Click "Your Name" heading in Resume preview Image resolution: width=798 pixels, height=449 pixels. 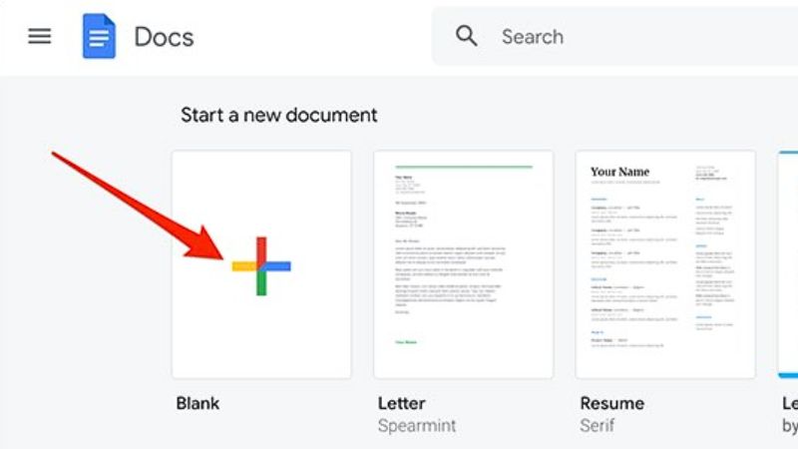tap(619, 172)
